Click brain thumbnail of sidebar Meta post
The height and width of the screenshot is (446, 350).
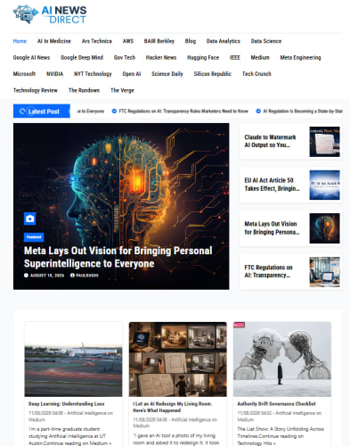324,228
